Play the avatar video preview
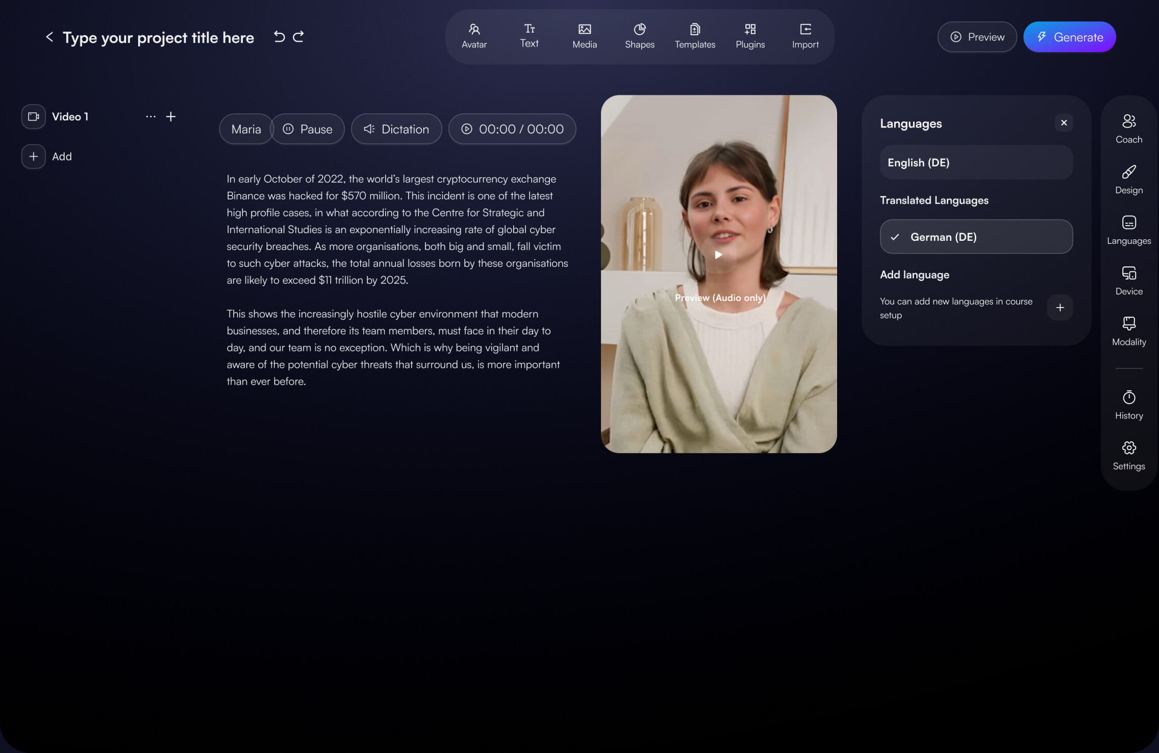1159x753 pixels. pyautogui.click(x=718, y=255)
